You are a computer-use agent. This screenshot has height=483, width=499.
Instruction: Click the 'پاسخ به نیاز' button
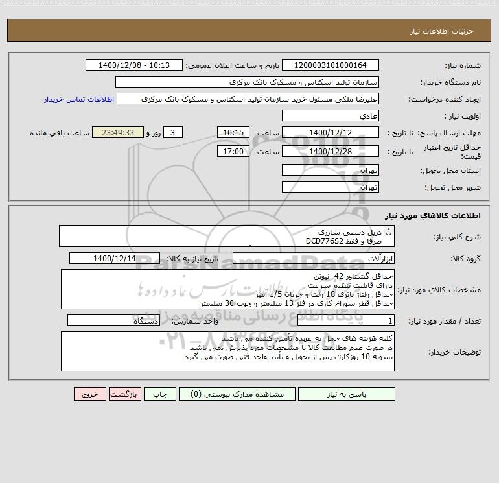pos(347,394)
